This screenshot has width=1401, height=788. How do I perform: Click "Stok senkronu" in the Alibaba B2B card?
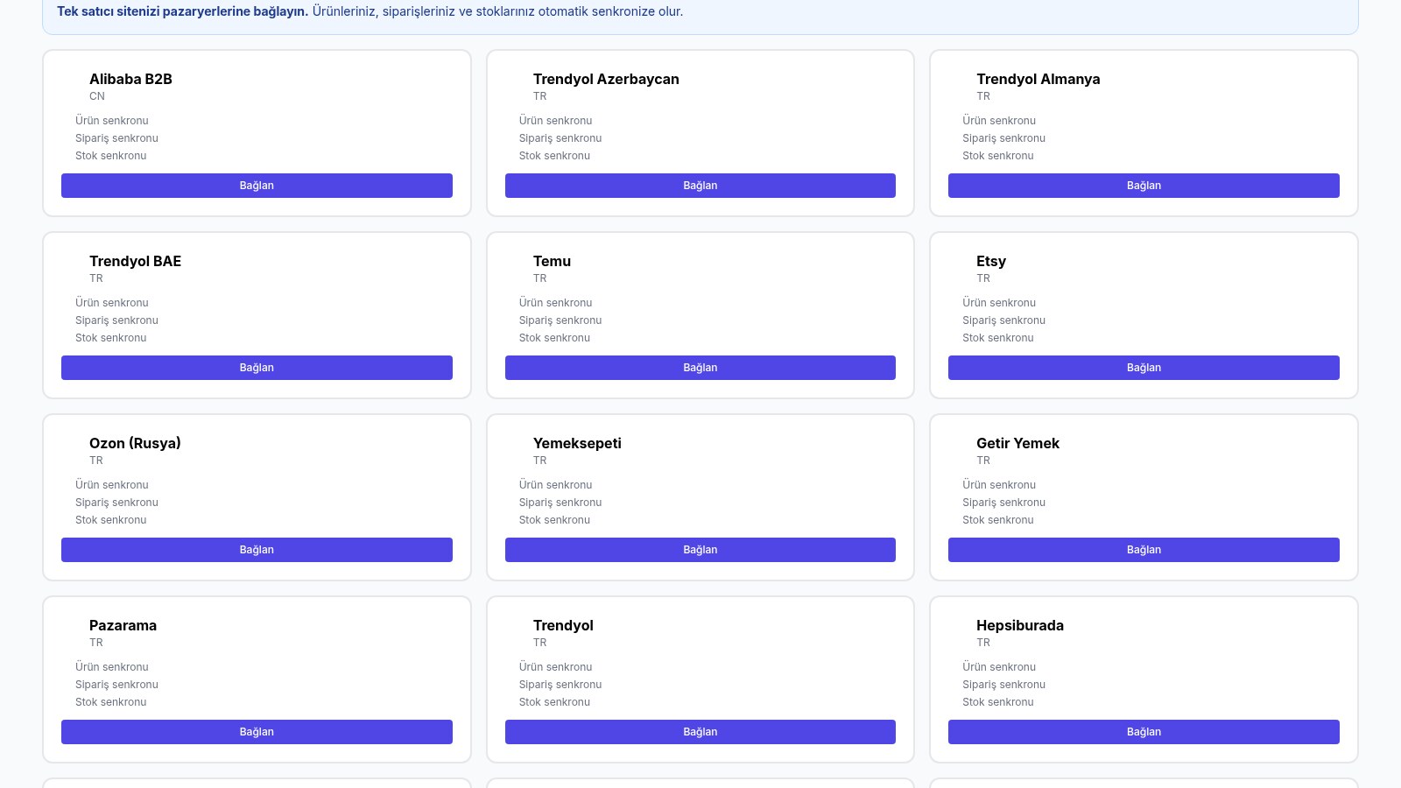(111, 156)
